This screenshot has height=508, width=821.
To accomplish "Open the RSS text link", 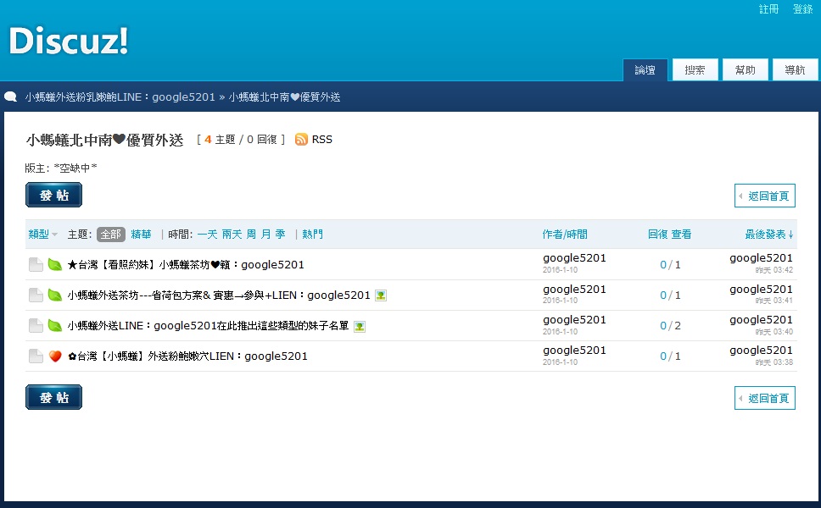I will pyautogui.click(x=322, y=140).
